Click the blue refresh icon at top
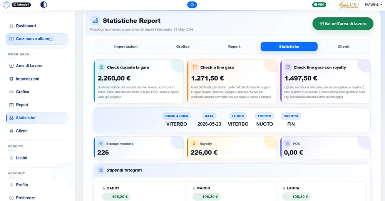The image size is (385, 201). point(192,5)
